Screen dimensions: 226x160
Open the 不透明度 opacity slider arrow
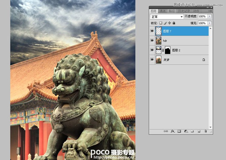coord(209,17)
